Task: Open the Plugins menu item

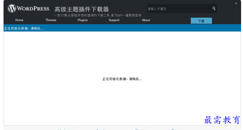Action: point(82,20)
